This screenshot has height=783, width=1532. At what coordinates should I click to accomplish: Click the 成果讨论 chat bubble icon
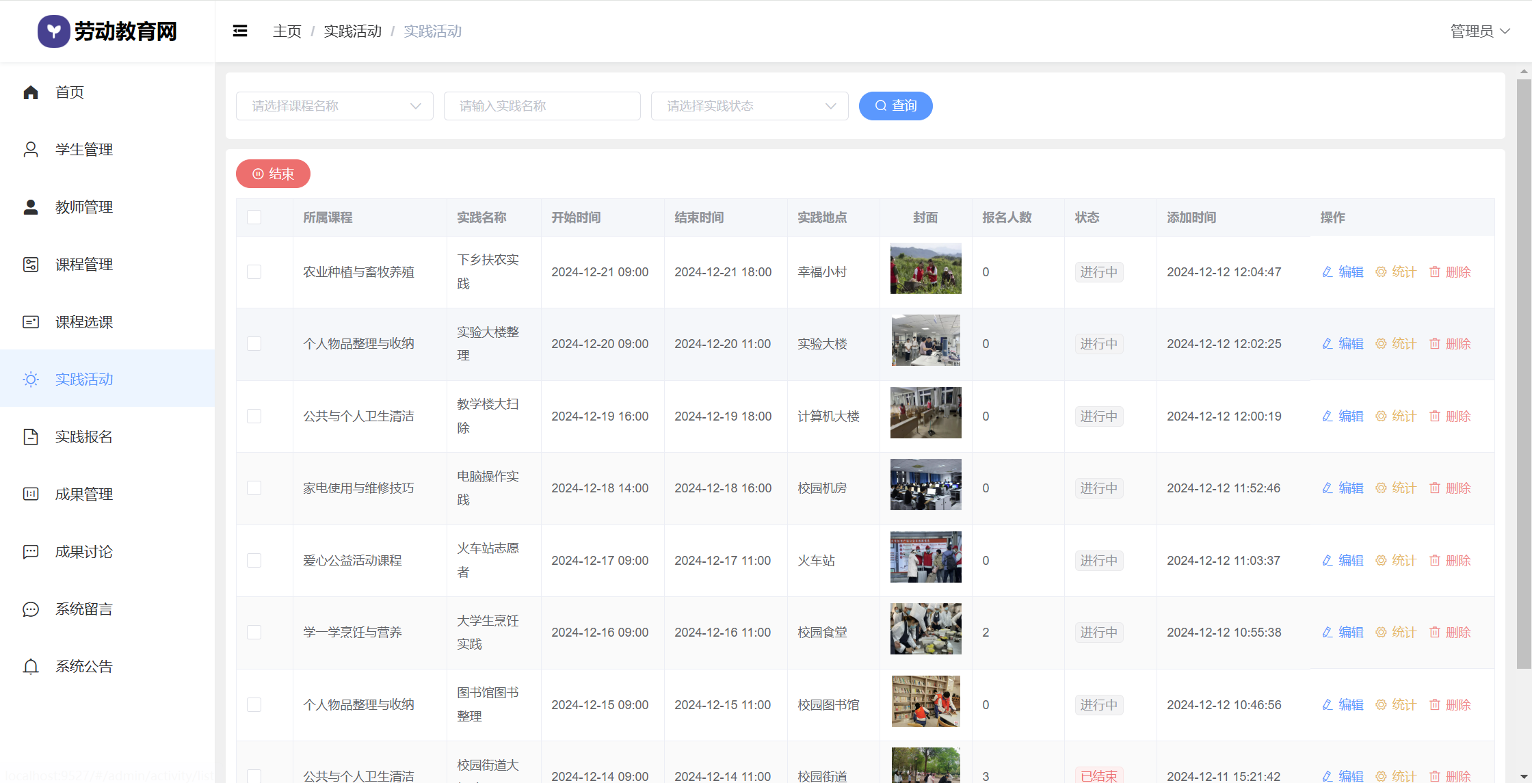pos(31,552)
